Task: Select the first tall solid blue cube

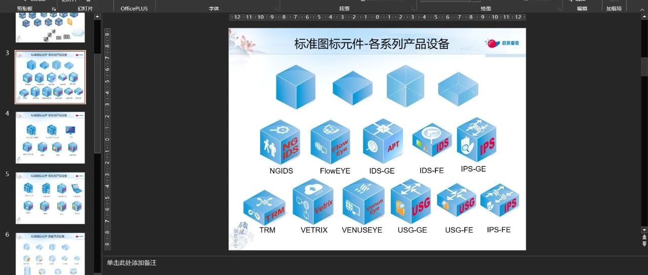Action: pos(296,87)
